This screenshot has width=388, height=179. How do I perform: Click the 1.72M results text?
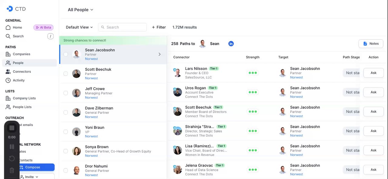pos(185,27)
